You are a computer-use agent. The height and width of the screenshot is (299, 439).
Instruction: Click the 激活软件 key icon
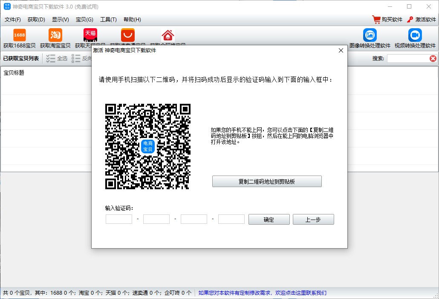410,19
